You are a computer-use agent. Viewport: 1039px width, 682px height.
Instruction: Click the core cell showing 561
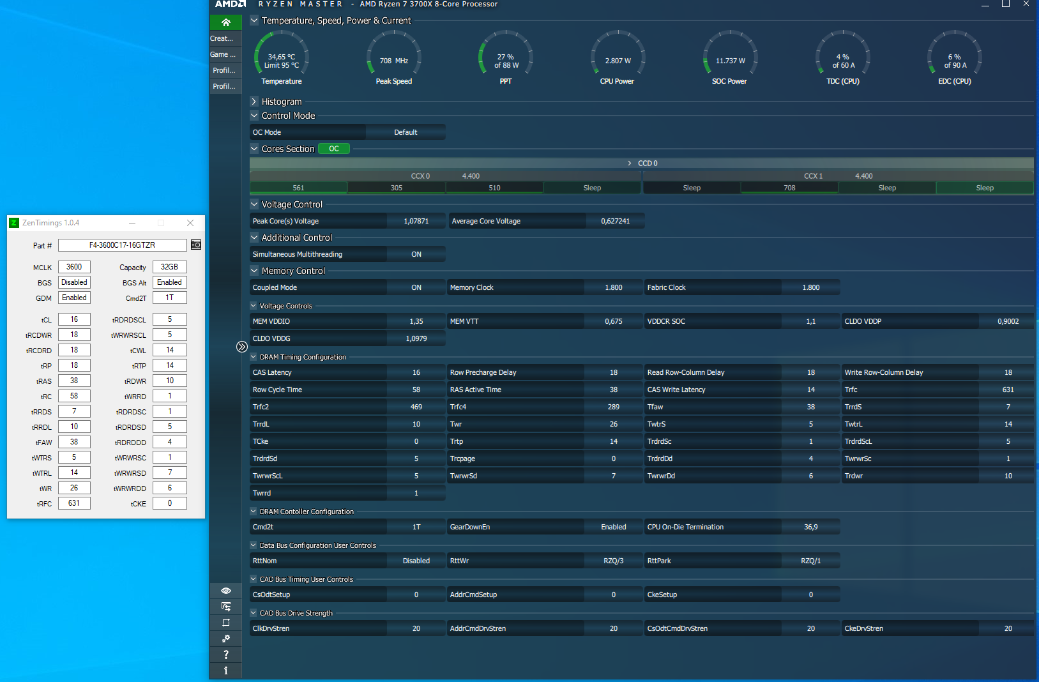click(298, 188)
